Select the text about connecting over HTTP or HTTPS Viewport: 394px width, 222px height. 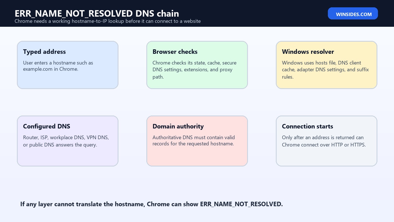point(324,141)
